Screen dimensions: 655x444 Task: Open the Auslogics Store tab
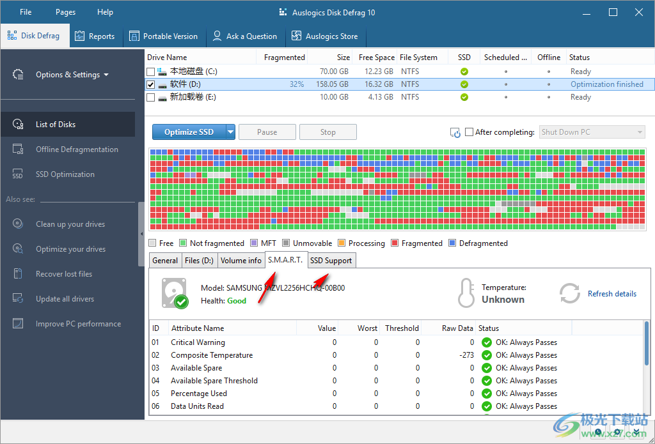(325, 36)
